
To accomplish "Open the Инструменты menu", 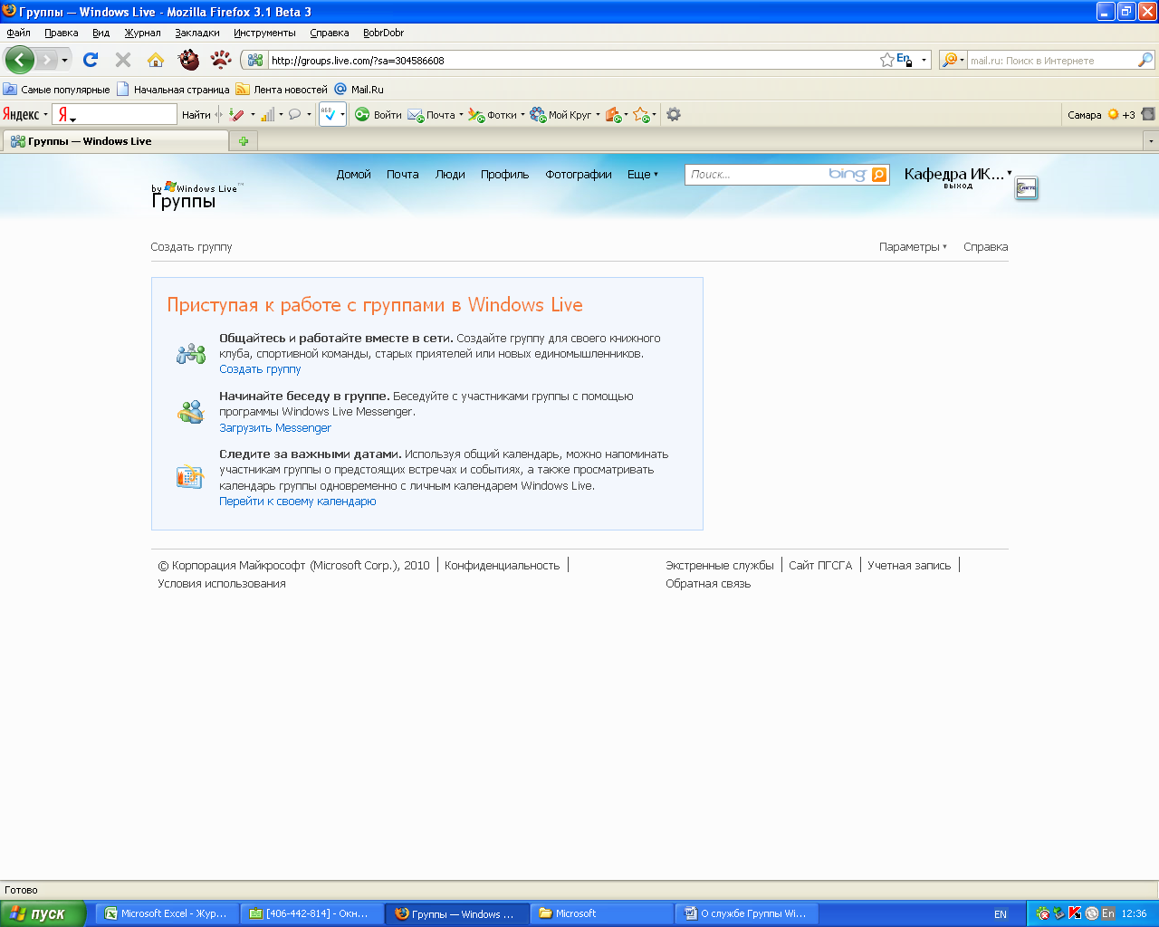I will click(264, 33).
